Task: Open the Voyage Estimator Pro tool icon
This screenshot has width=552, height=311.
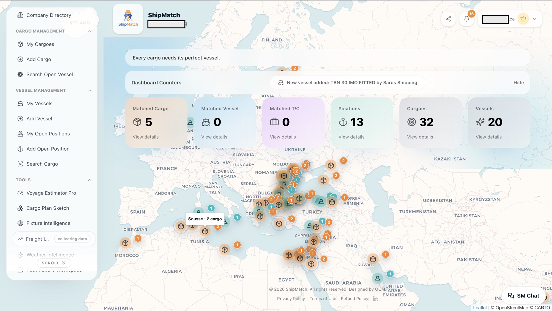Action: (x=20, y=193)
